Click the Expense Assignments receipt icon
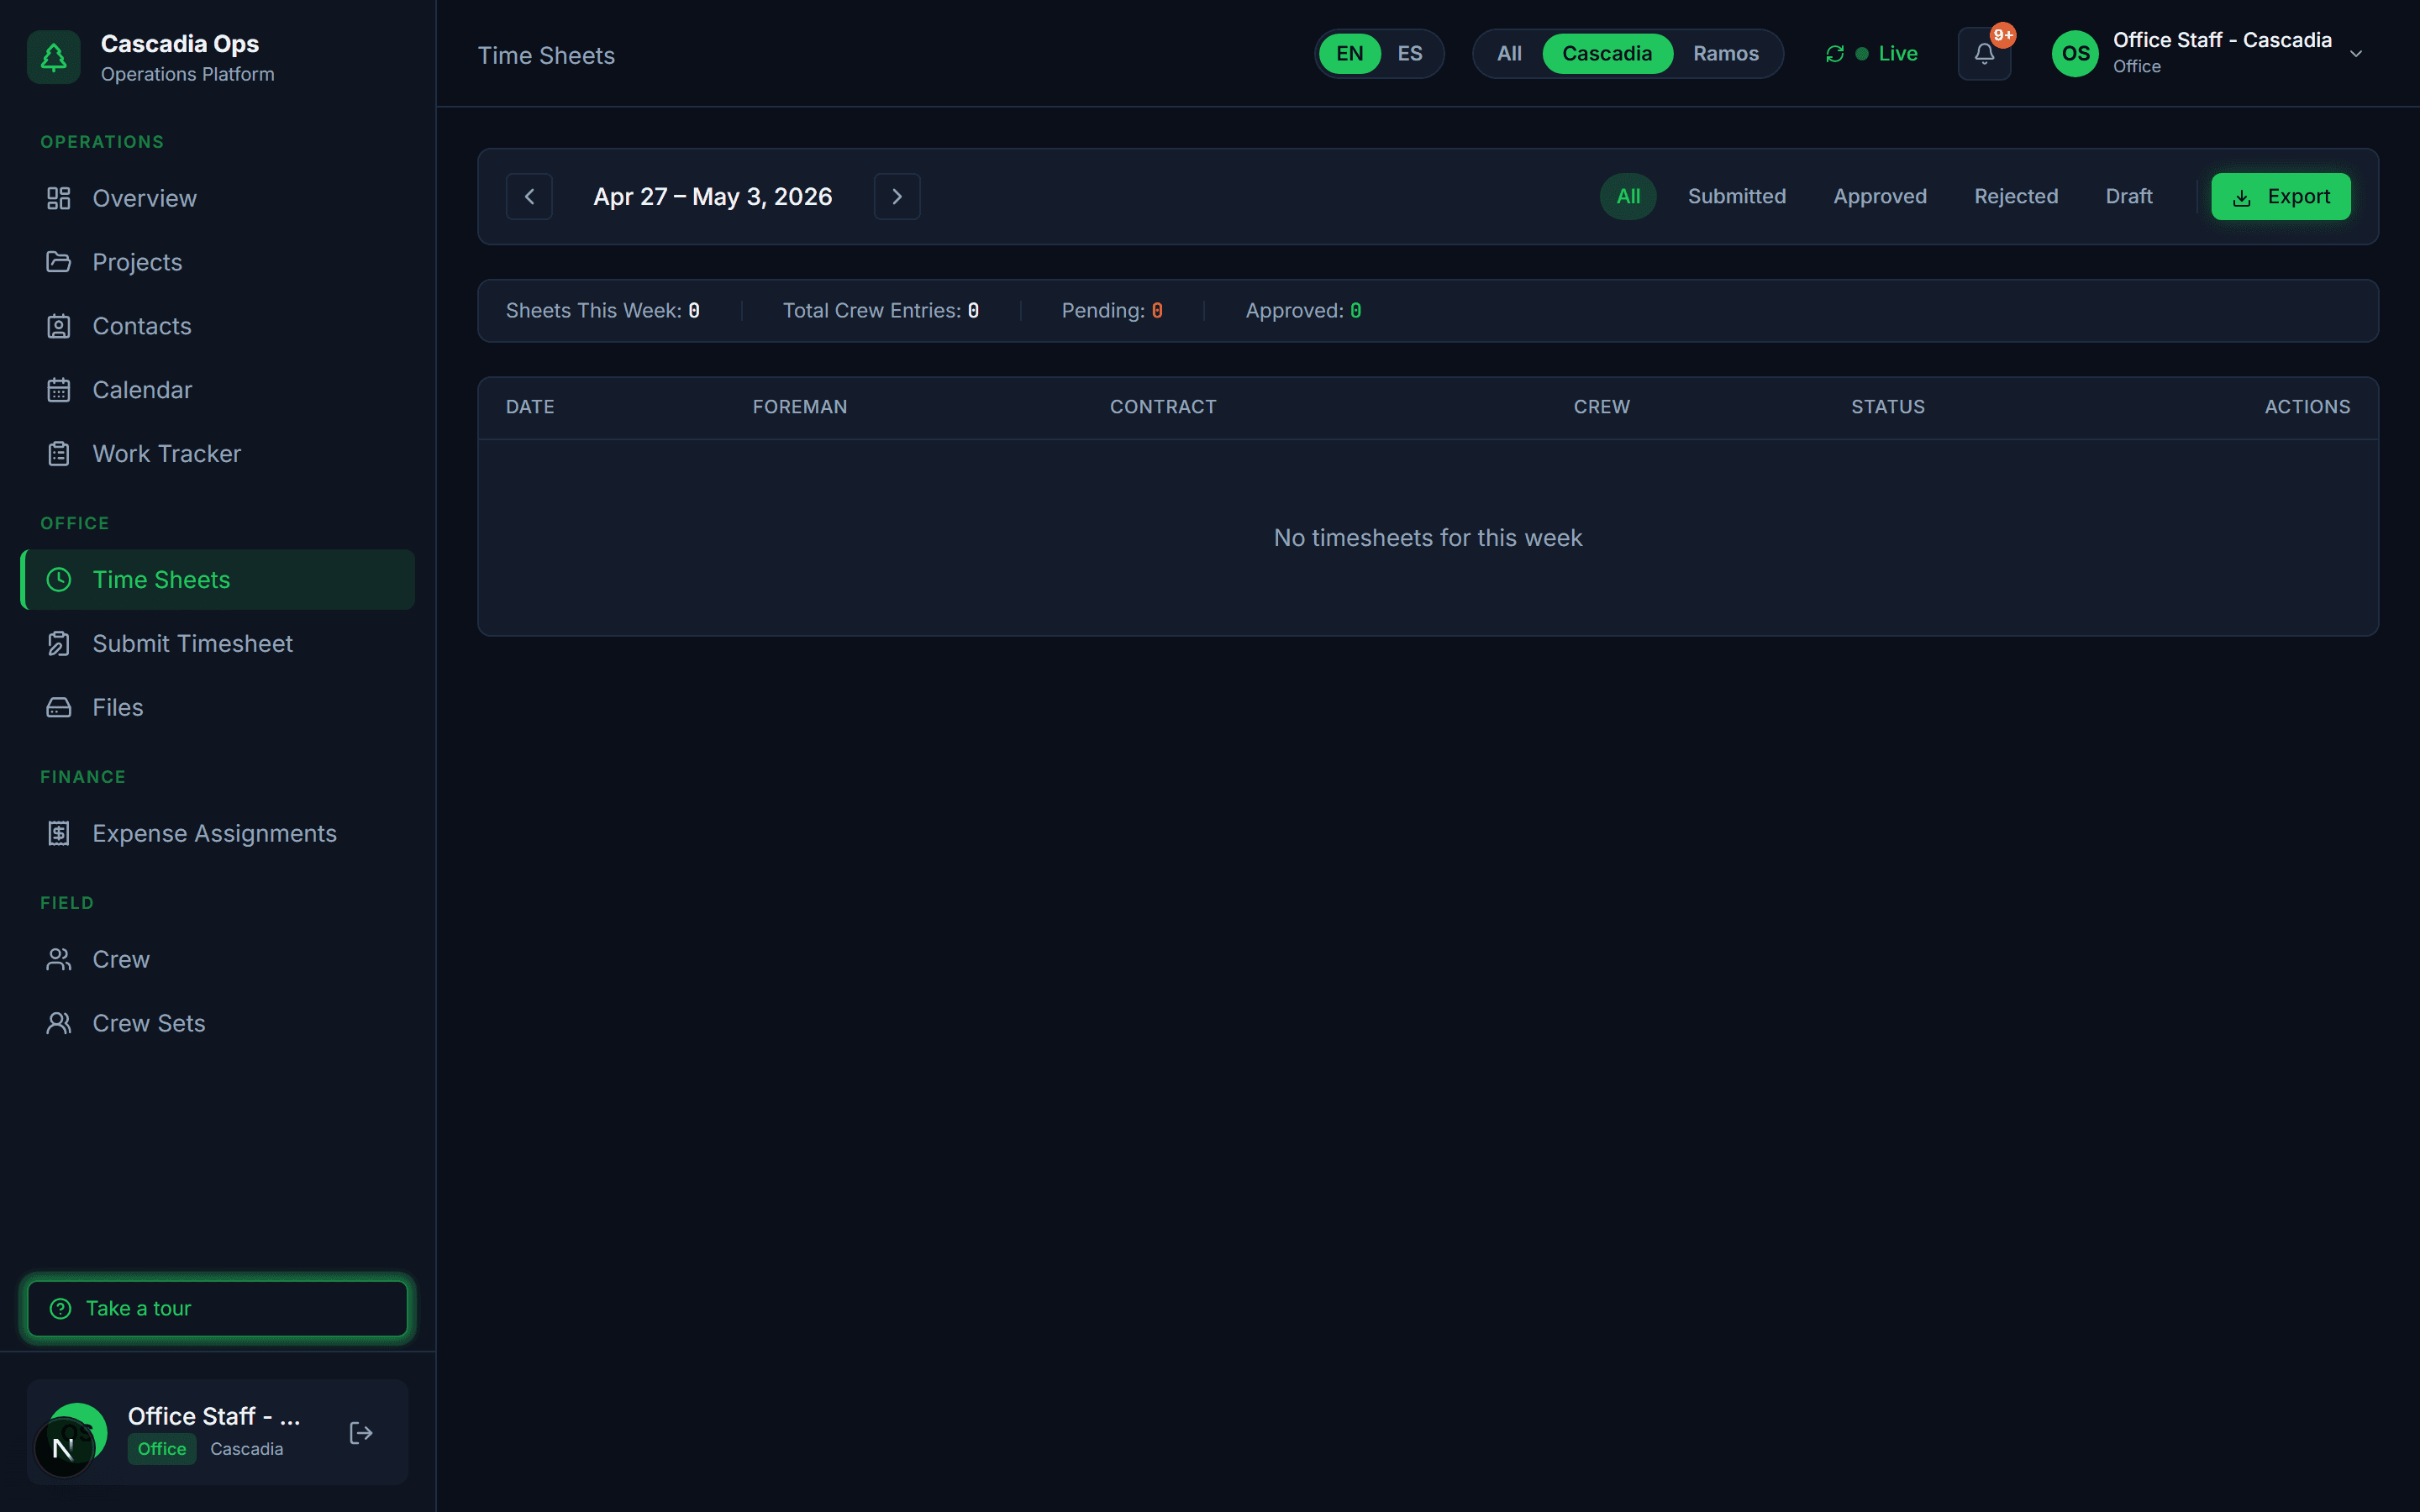Viewport: 2420px width, 1512px height. coord(59,834)
